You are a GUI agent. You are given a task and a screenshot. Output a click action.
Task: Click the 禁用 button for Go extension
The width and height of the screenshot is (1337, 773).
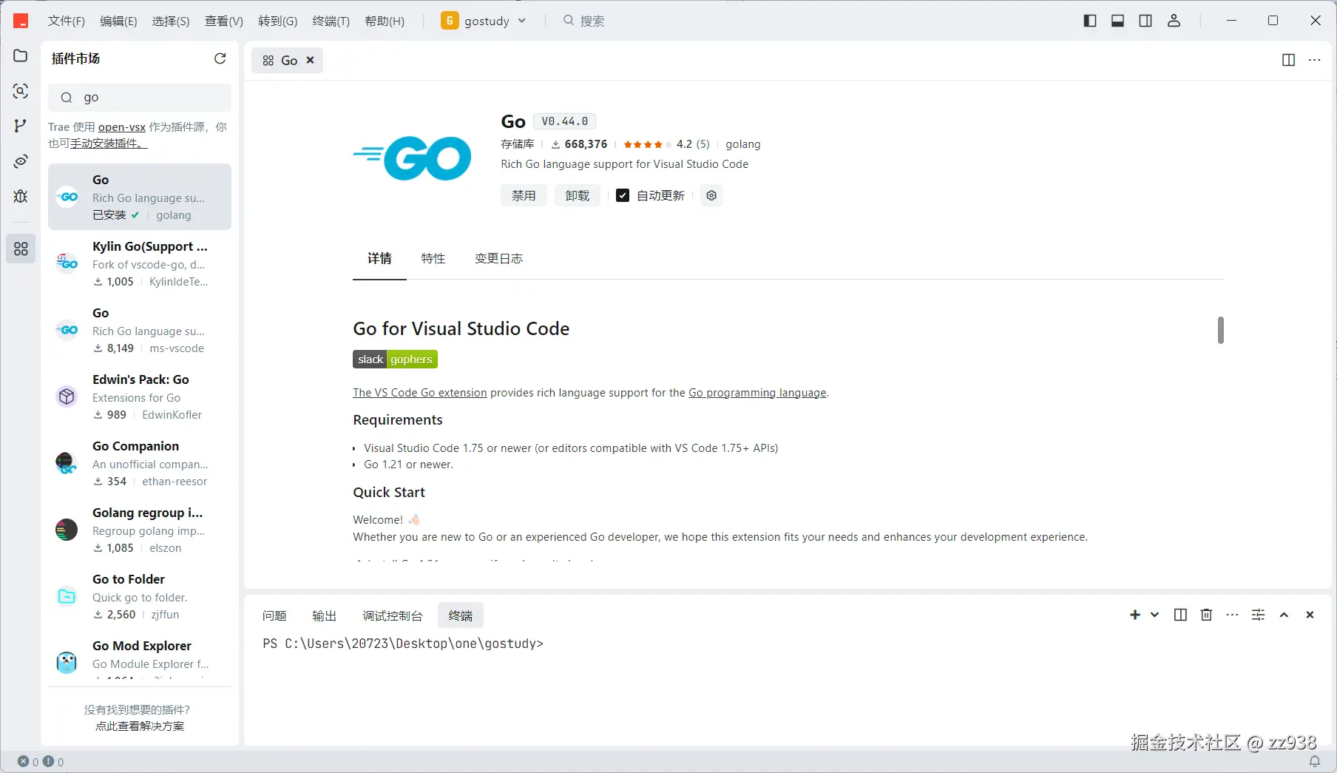tap(524, 195)
